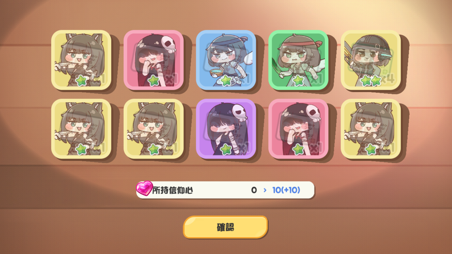452x254 pixels.
Task: Open the blue card with bowl-holding girl
Action: 226,60
